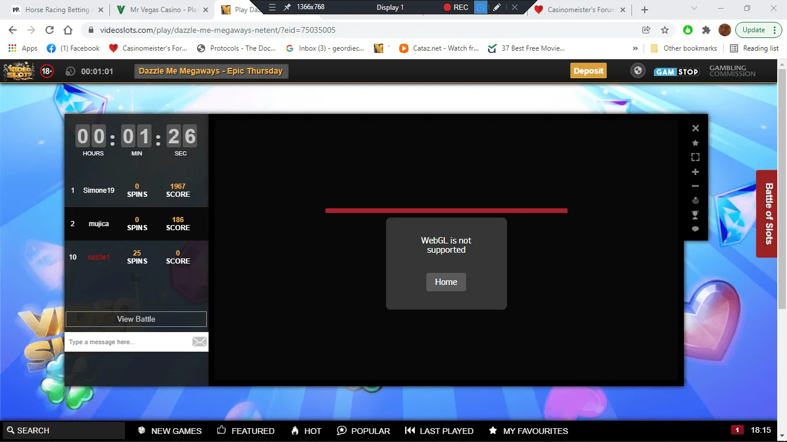Click the Videoslots logo
This screenshot has width=787, height=442.
tap(19, 71)
